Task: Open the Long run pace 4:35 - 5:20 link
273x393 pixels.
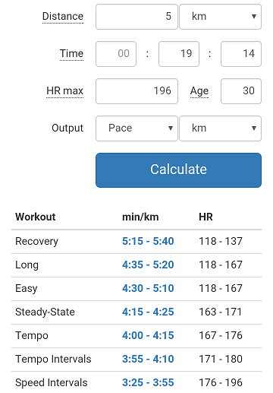Action: click(148, 265)
